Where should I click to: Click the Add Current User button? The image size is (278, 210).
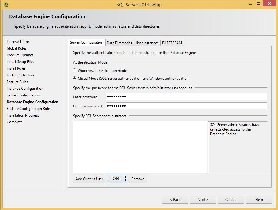point(89,179)
